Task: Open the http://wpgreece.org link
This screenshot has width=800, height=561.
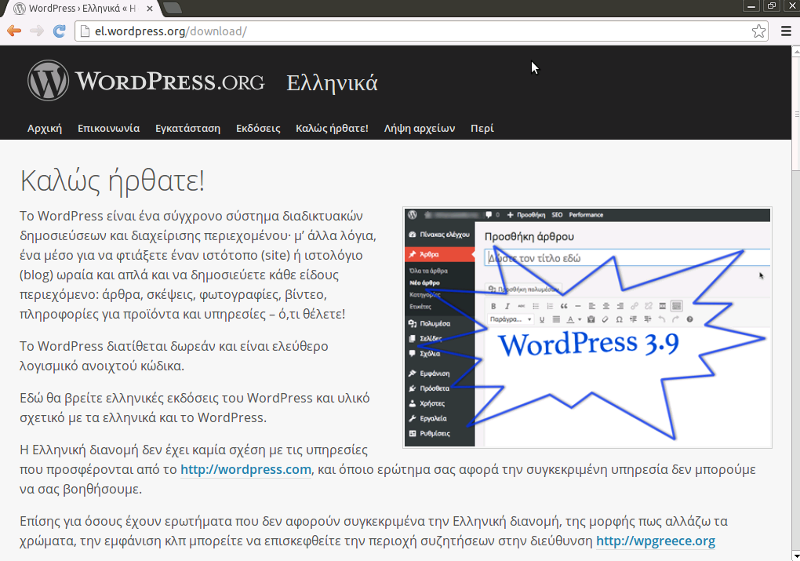Action: [x=656, y=541]
